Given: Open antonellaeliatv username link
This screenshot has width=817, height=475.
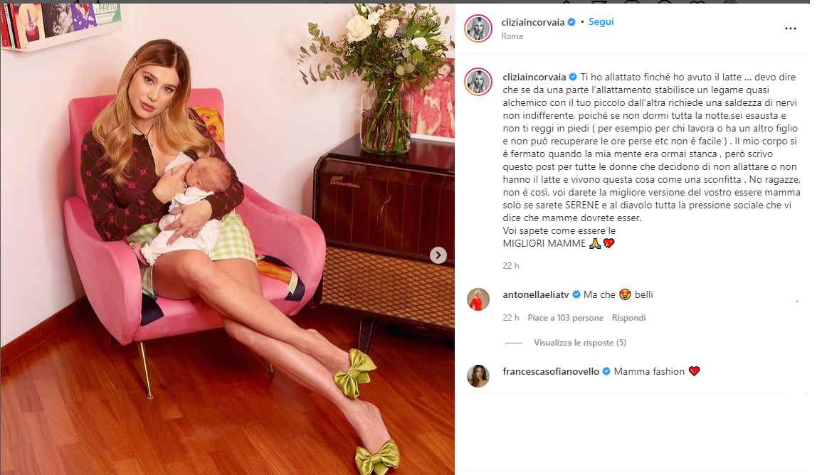Looking at the screenshot, I should [x=536, y=295].
